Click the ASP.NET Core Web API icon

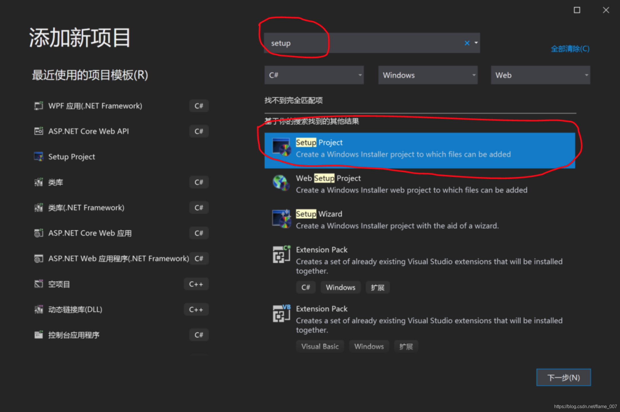(x=39, y=131)
